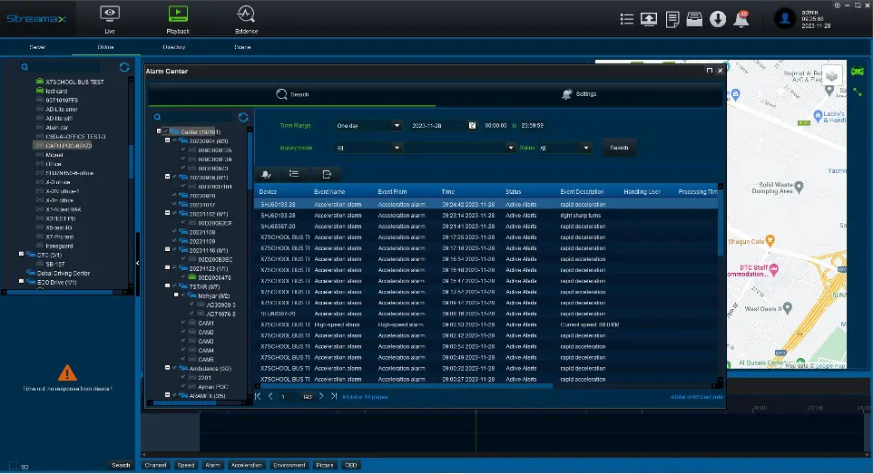This screenshot has height=474, width=873.
Task: Toggle the Center root node checkbox
Action: [164, 131]
